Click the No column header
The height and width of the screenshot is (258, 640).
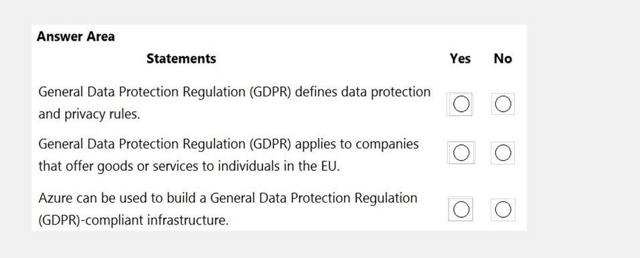503,59
